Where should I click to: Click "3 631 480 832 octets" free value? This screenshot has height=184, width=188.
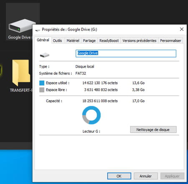point(101,90)
